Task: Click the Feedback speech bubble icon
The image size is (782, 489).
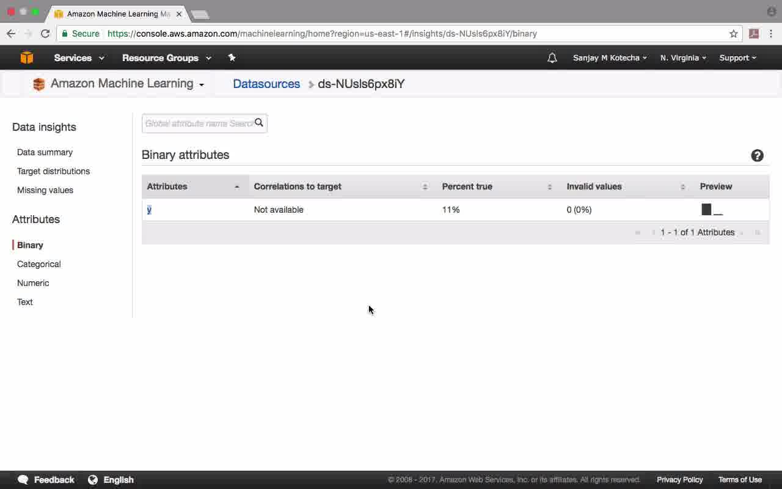Action: pos(23,480)
